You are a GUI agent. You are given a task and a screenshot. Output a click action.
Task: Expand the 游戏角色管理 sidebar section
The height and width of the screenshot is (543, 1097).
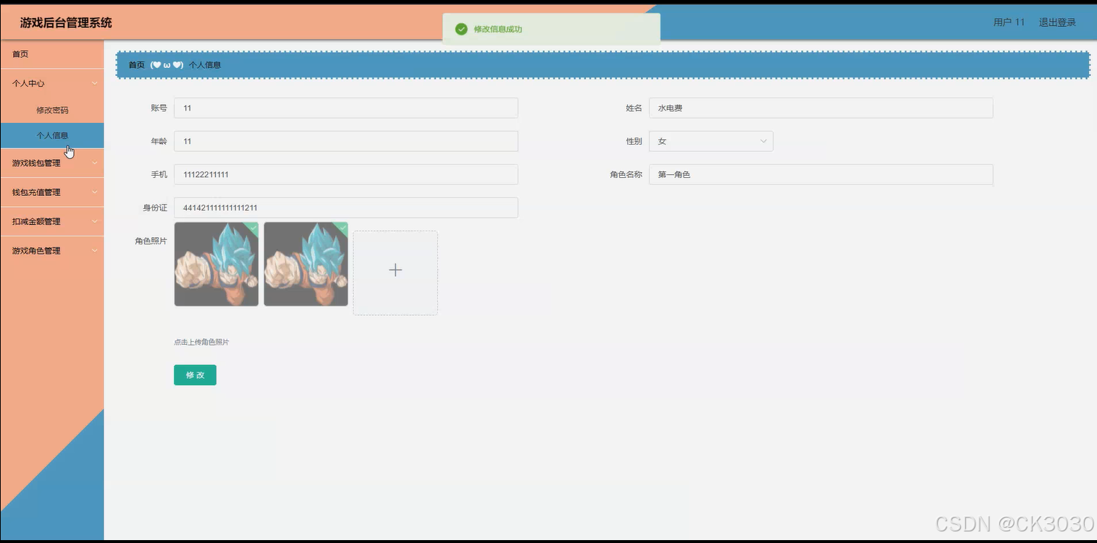tap(52, 251)
